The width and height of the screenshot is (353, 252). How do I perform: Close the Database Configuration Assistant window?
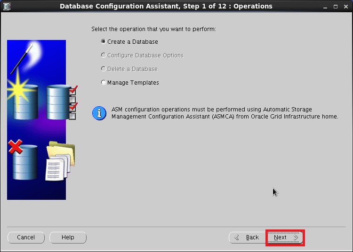(346, 7)
